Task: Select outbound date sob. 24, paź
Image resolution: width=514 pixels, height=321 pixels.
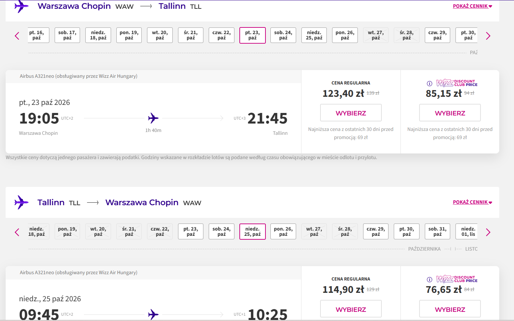Action: 283,35
